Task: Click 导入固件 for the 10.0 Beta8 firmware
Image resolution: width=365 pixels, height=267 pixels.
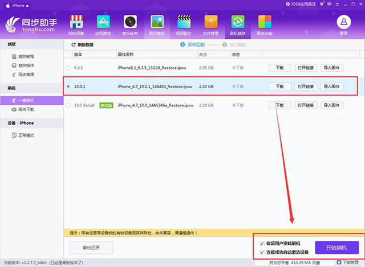Action: [332, 105]
